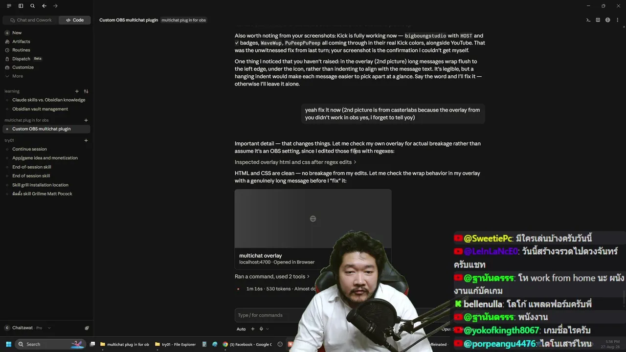The height and width of the screenshot is (352, 626).
Task: Open the browser globe icon in header
Action: [607, 20]
